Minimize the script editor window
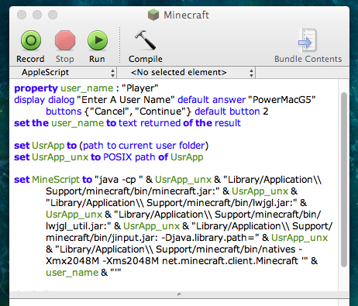358x306 pixels. 37,15
